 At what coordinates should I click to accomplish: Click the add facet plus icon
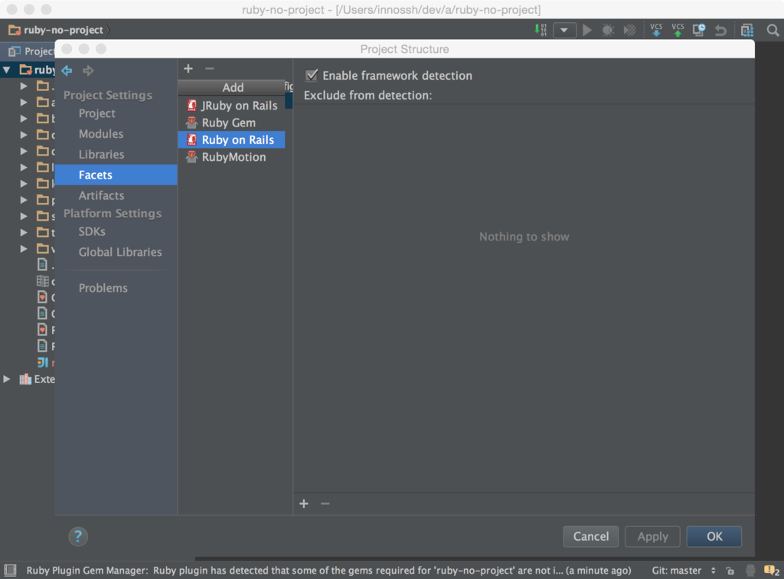tap(188, 68)
